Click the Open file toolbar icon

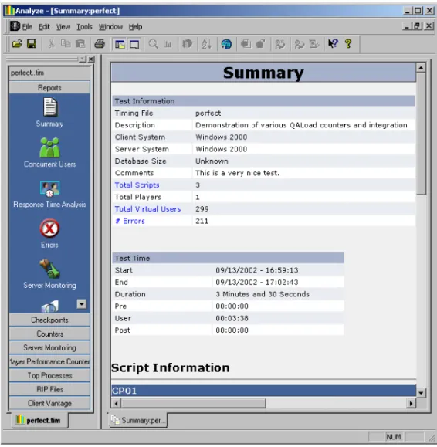pyautogui.click(x=17, y=44)
